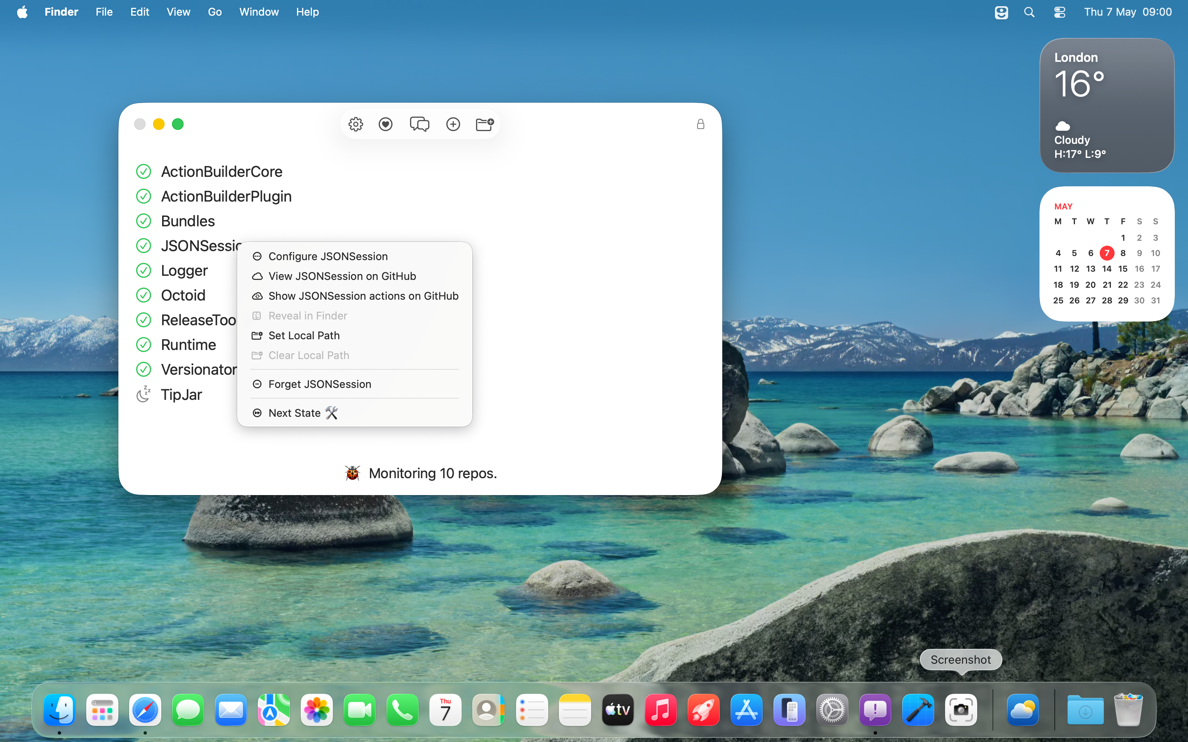Open the App Store from the Dock
The image size is (1188, 742).
click(x=746, y=709)
